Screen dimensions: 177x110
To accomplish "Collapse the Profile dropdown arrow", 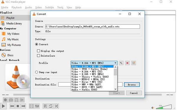I will [x=115, y=63].
